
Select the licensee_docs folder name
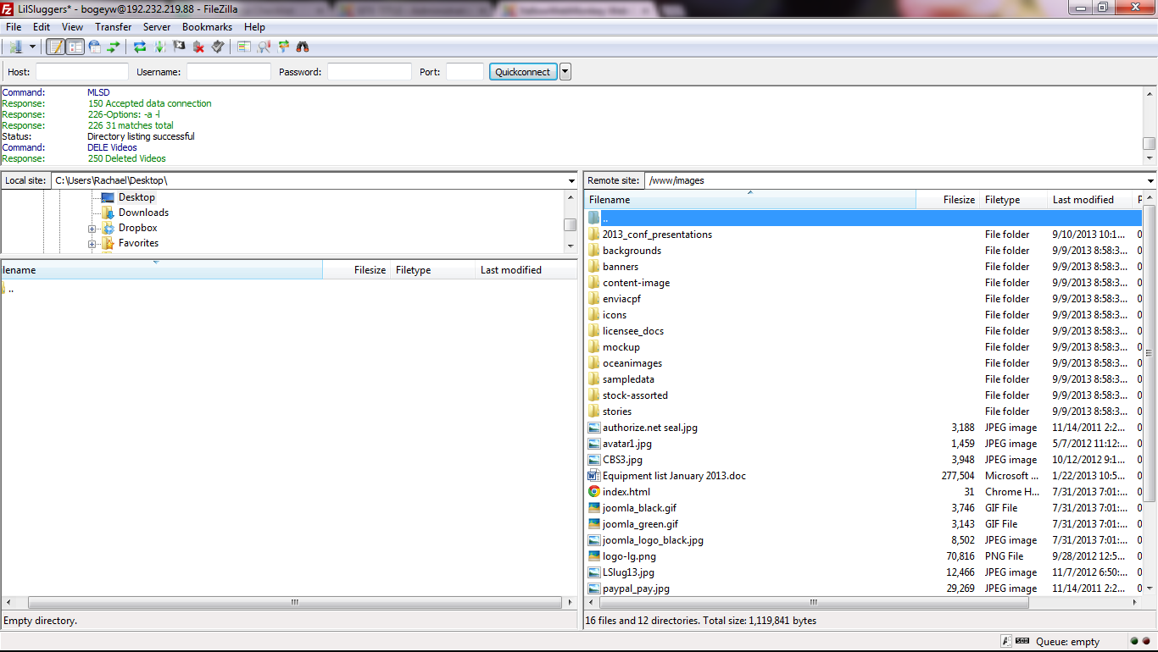tap(633, 331)
